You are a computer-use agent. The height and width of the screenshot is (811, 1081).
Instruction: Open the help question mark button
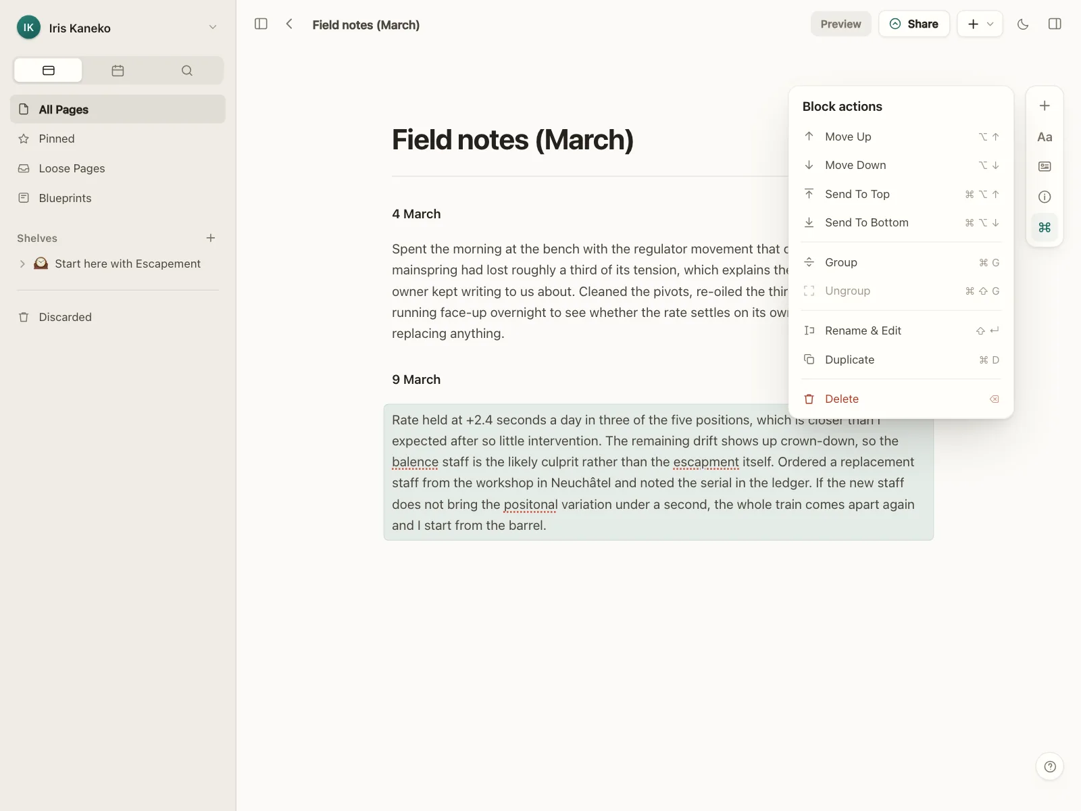[x=1049, y=766]
